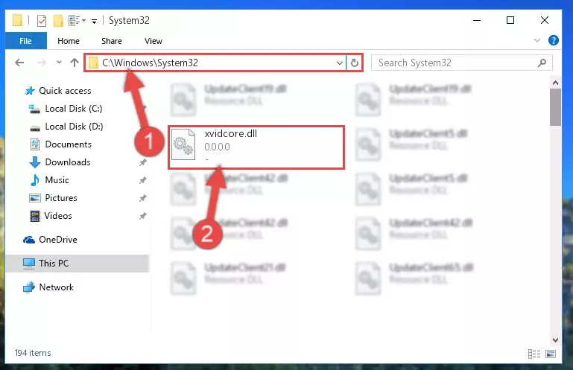Go up one folder level arrow
This screenshot has height=370, width=573.
point(75,63)
